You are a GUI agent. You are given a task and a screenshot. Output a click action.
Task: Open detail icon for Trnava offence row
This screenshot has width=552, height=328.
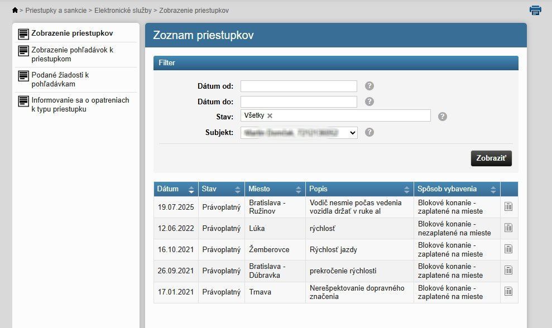tap(508, 292)
